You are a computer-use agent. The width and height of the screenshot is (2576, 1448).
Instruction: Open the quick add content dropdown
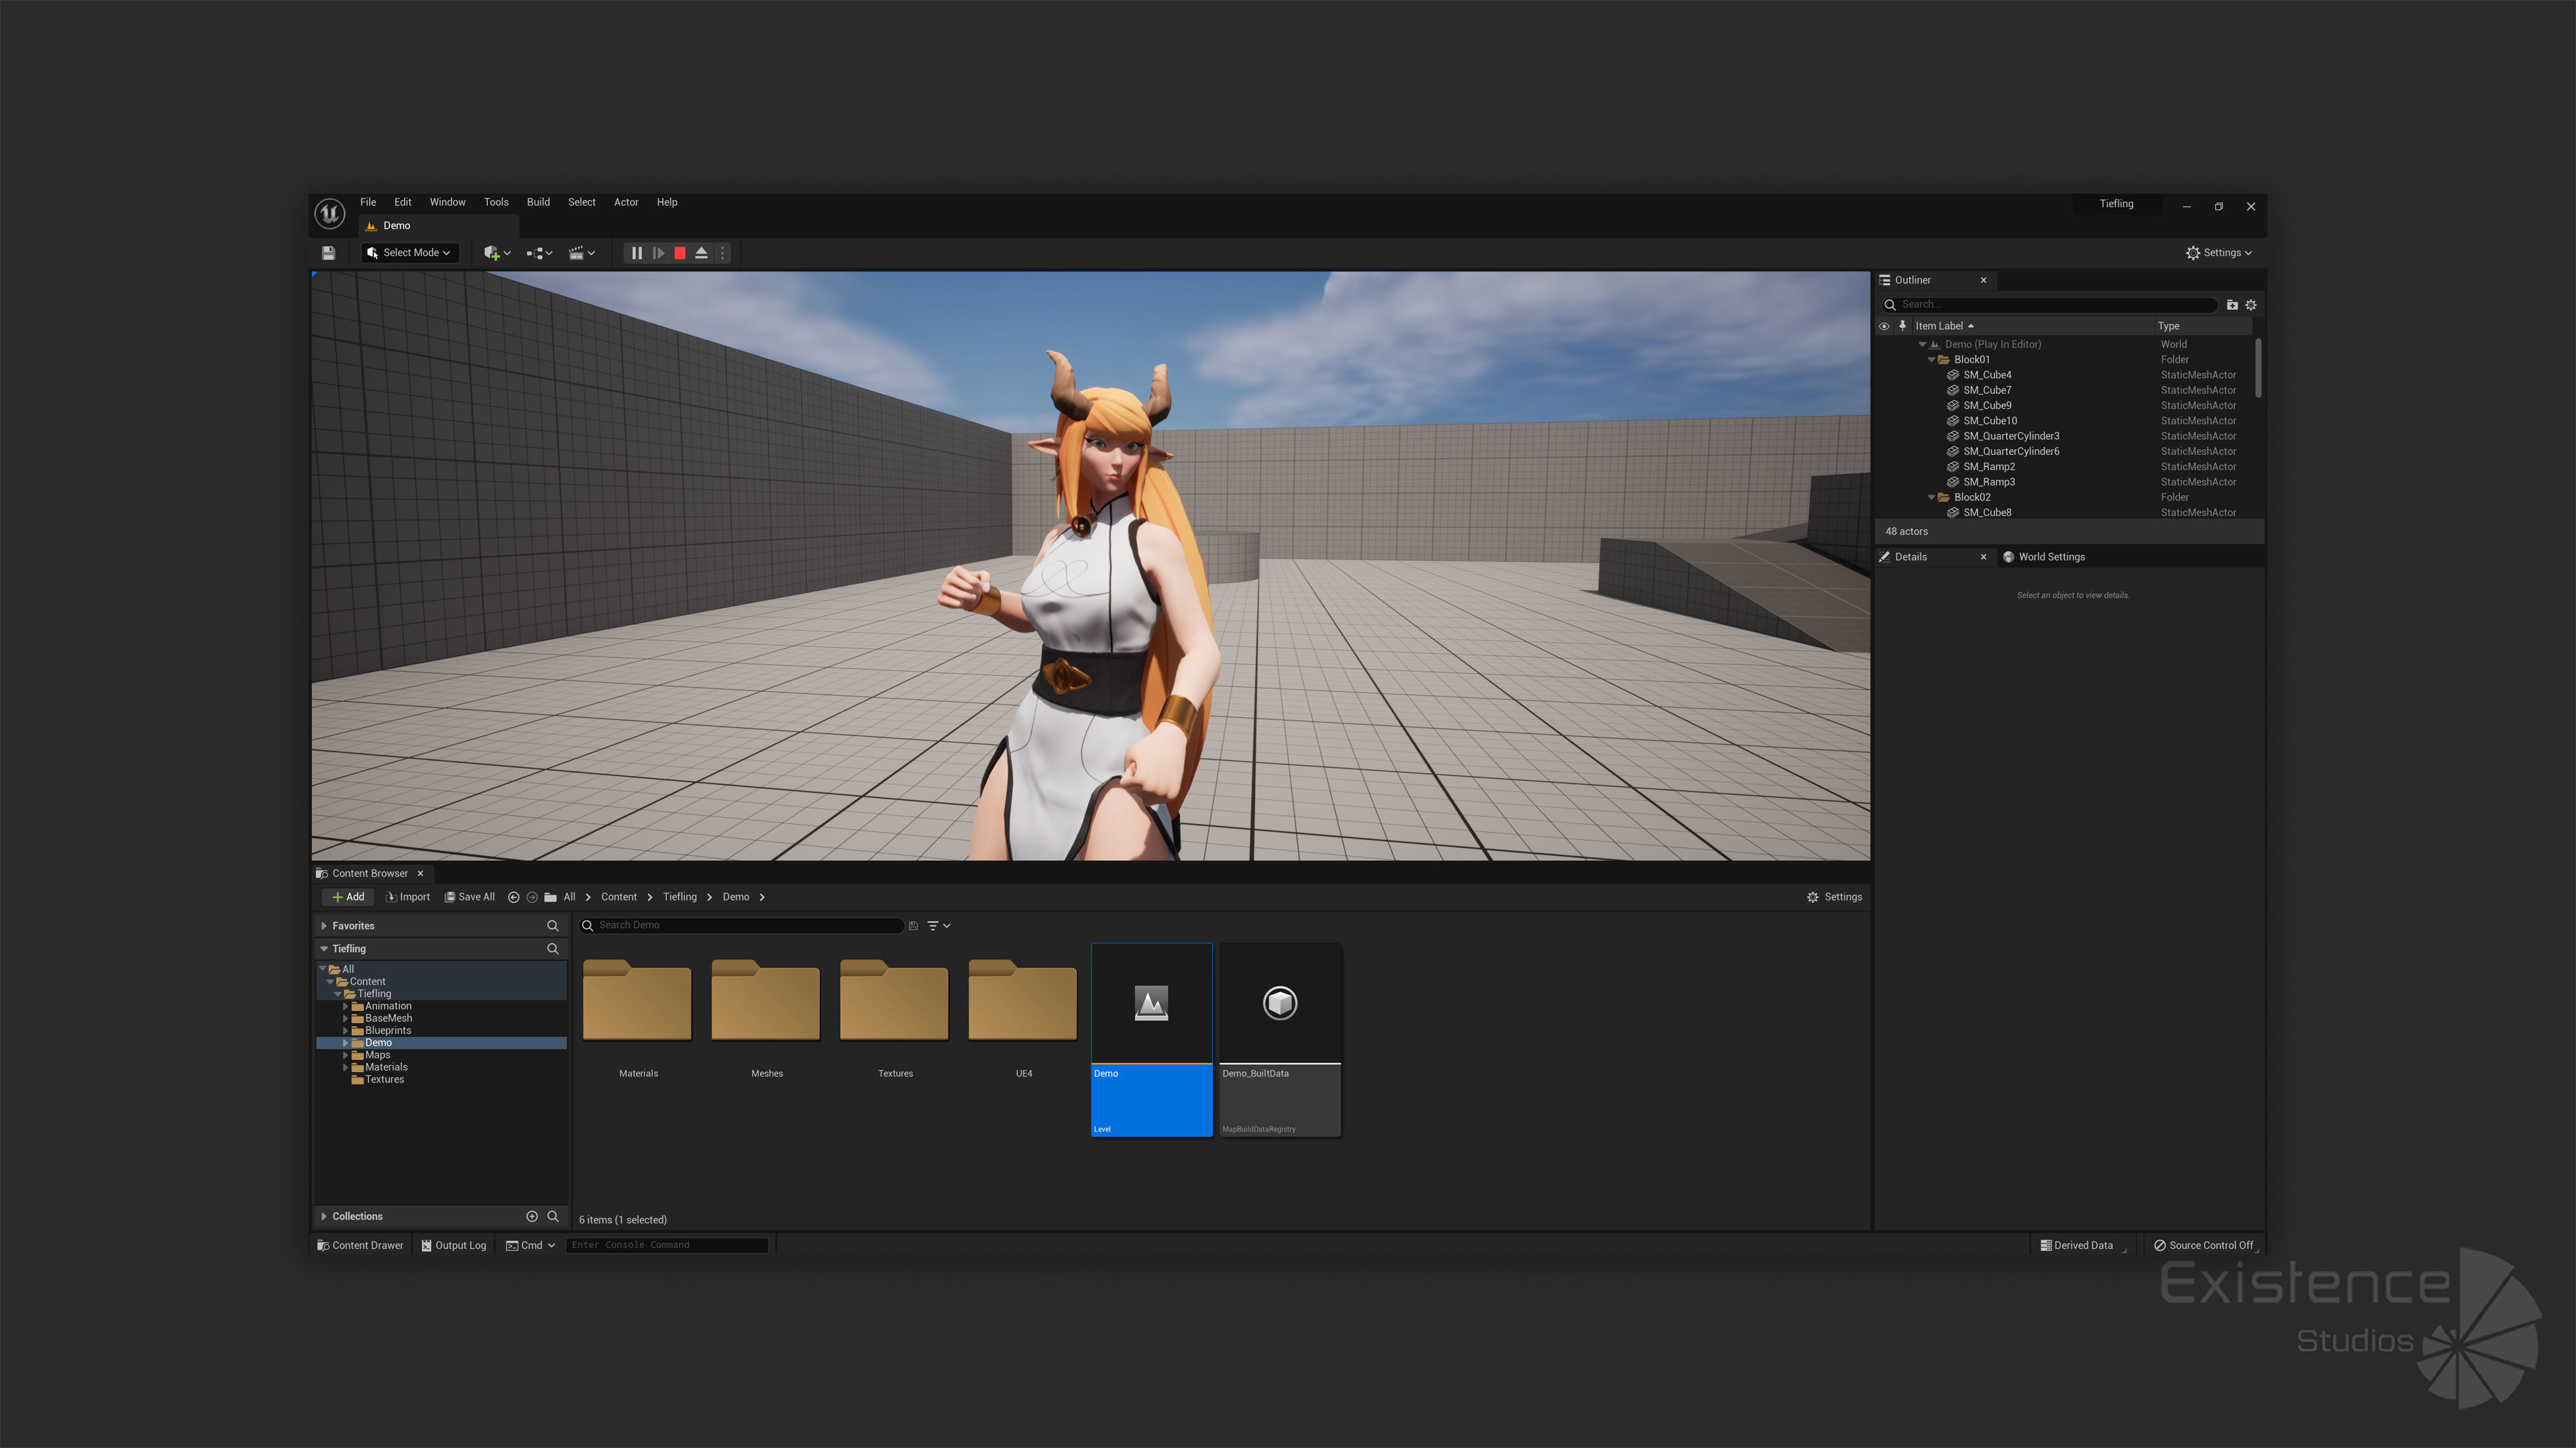(497, 253)
